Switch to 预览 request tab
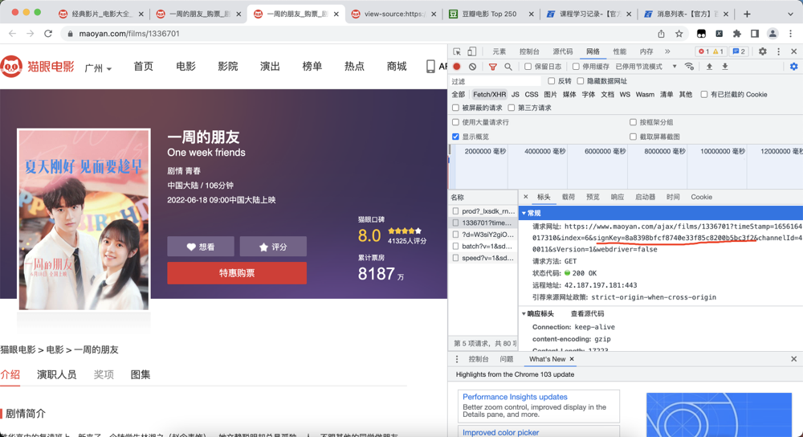 click(x=593, y=197)
